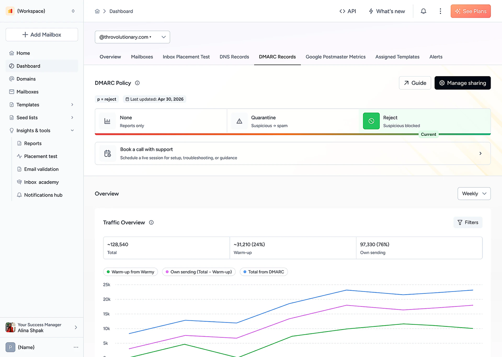Toggle the Warm-up from Warmy series
Image resolution: width=502 pixels, height=357 pixels.
(x=131, y=272)
